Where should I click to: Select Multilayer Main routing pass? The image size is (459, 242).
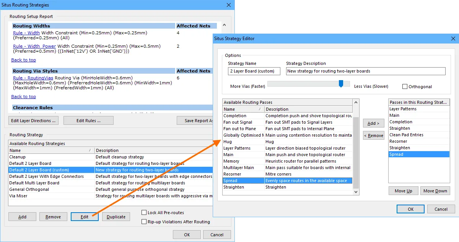287,168
